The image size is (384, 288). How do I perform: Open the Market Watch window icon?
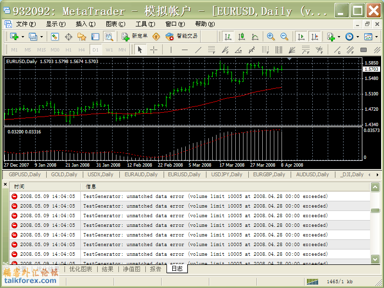[x=54, y=37]
